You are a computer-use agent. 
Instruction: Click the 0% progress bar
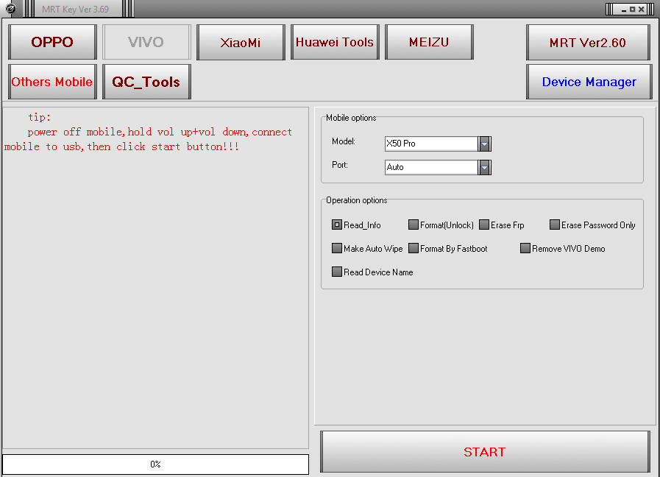[x=155, y=464]
